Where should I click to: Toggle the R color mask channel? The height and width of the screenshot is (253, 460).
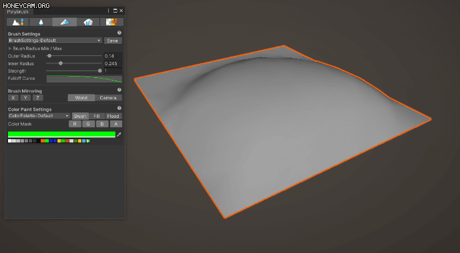pyautogui.click(x=75, y=124)
